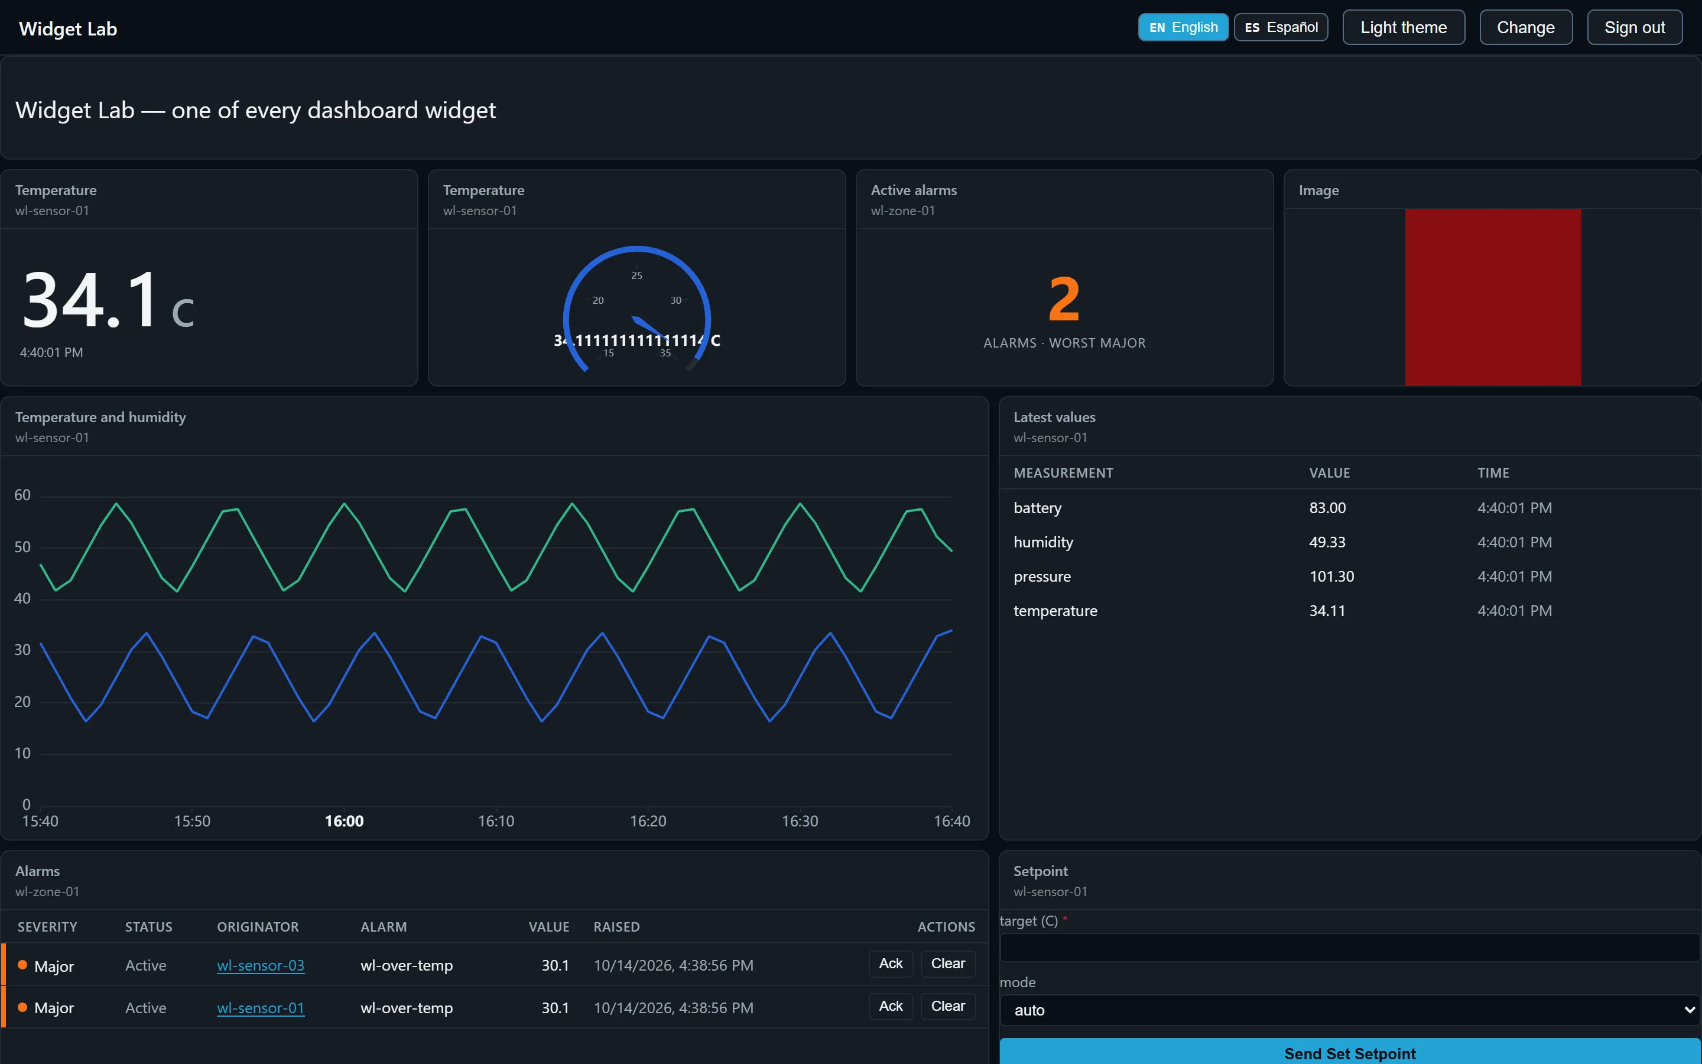
Task: Clear the wl-sensor-01 alarm
Action: coord(947,1006)
